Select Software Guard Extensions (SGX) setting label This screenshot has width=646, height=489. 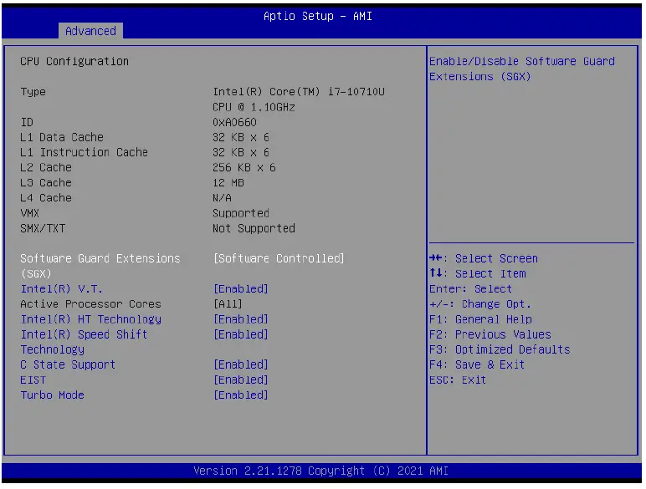(x=100, y=266)
